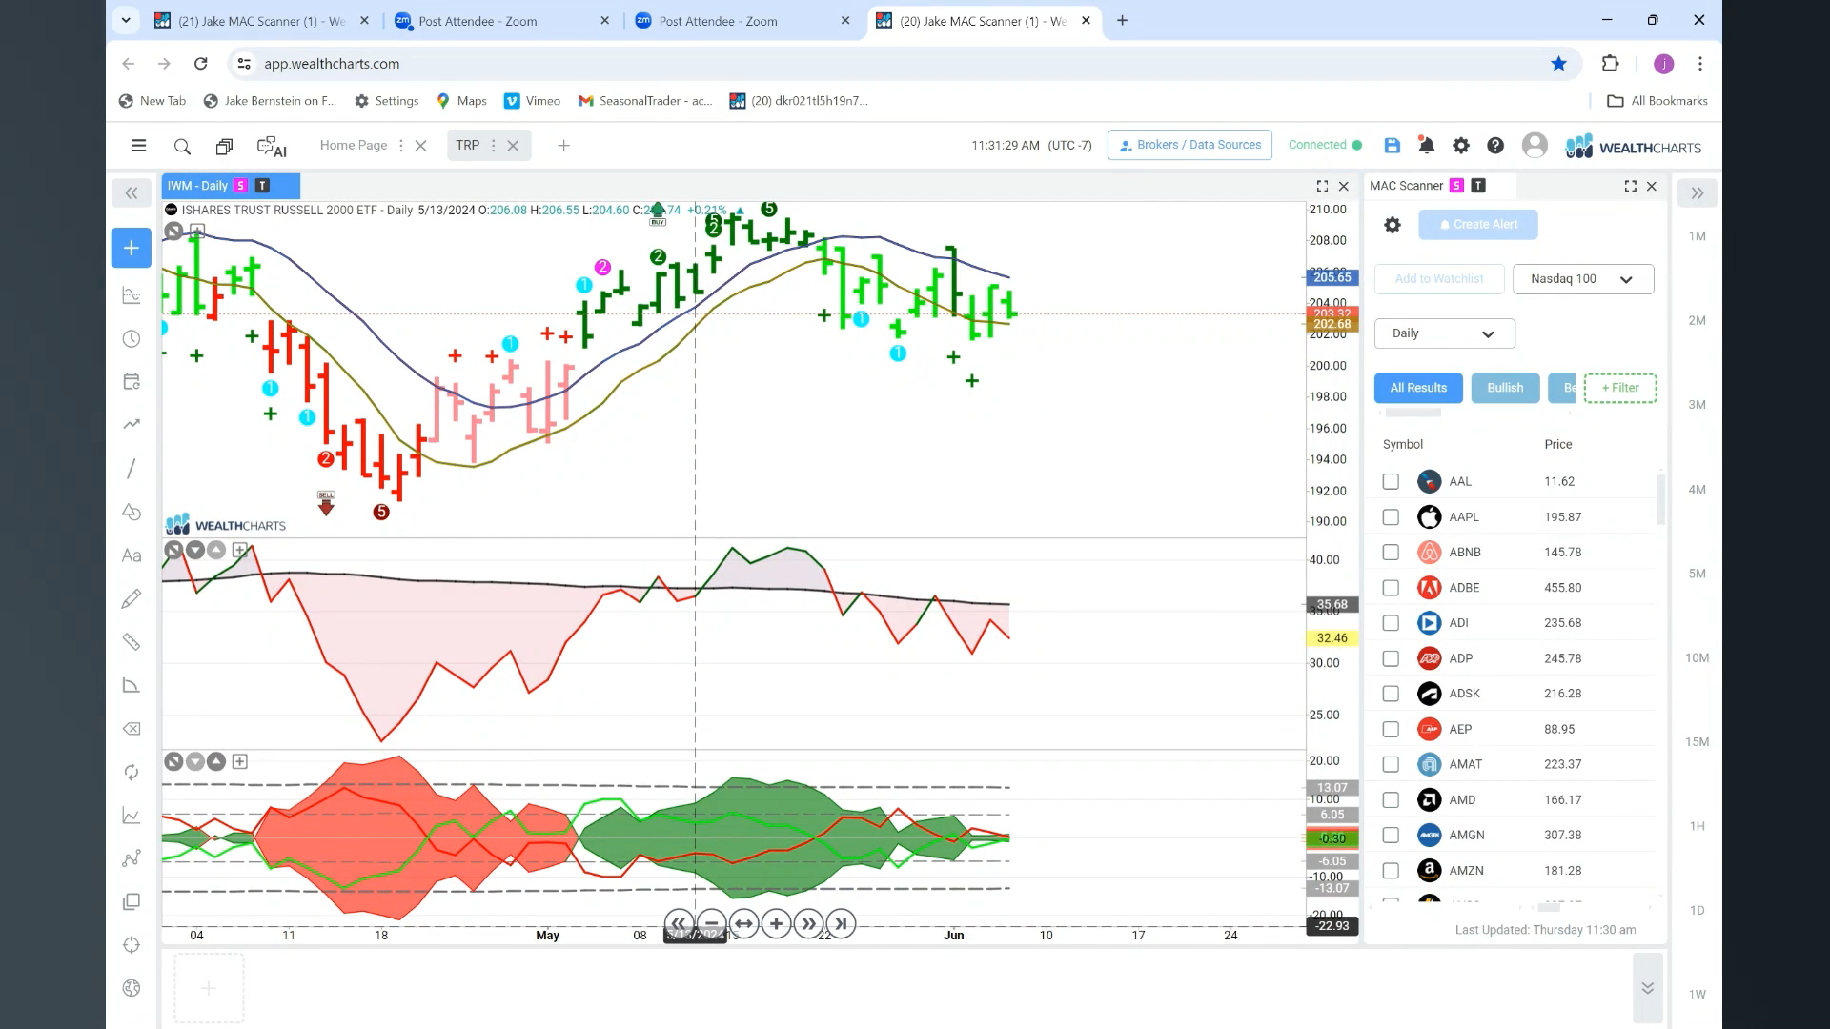Switch to the TRP workspace tab
Viewport: 1830px width, 1029px height.
click(x=467, y=145)
